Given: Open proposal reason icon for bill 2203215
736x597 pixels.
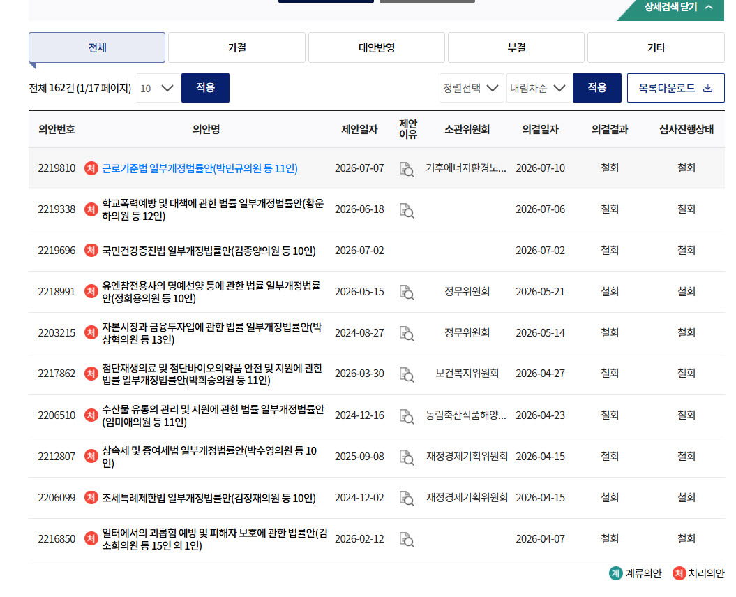Looking at the screenshot, I should 407,334.
